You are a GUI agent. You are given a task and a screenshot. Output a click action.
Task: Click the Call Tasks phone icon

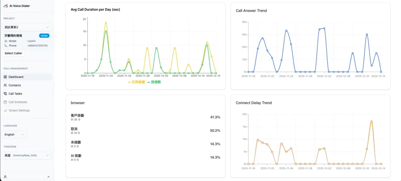click(5, 94)
